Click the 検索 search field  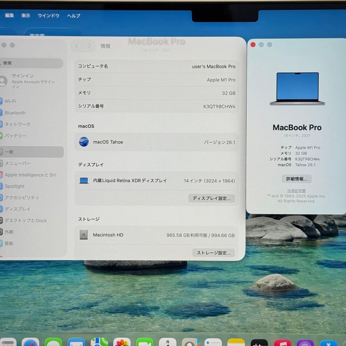pos(32,63)
